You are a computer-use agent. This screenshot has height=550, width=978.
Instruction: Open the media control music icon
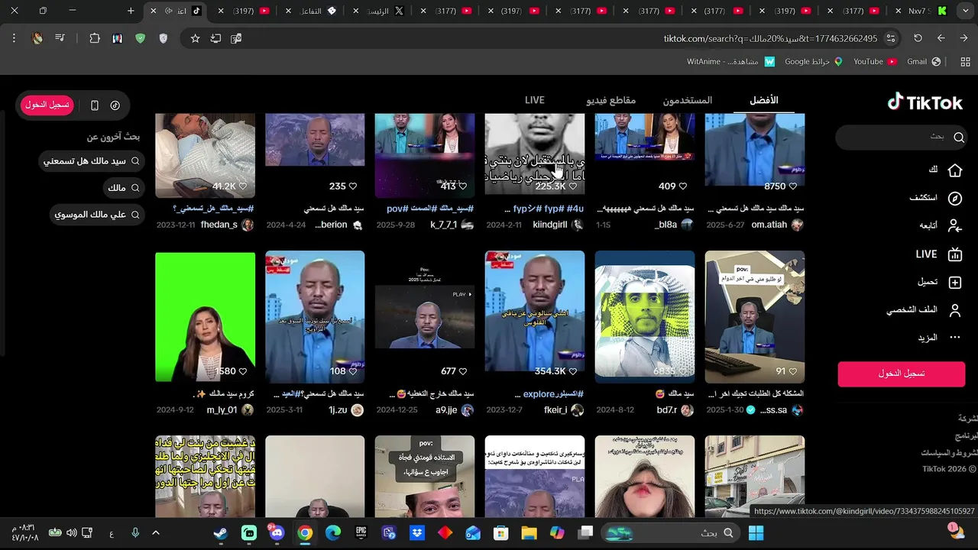coord(60,38)
